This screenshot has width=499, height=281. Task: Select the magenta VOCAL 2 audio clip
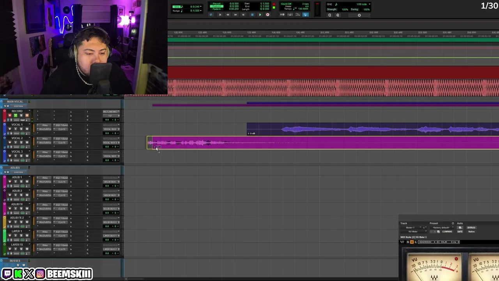[x=323, y=143]
